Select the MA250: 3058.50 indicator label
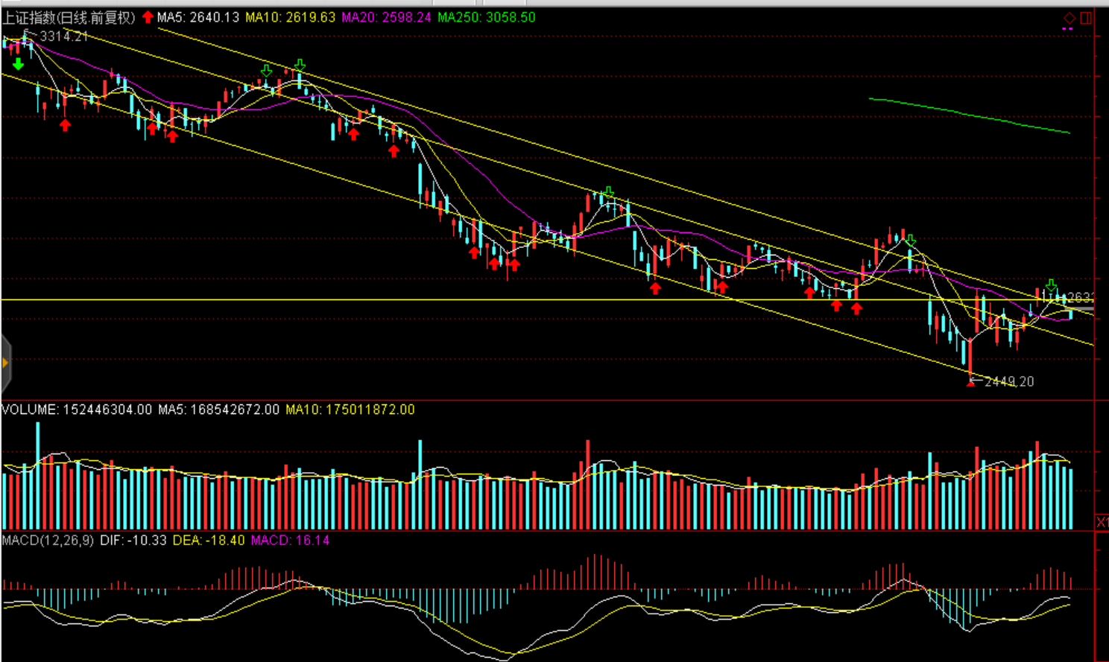The height and width of the screenshot is (662, 1109). [486, 17]
